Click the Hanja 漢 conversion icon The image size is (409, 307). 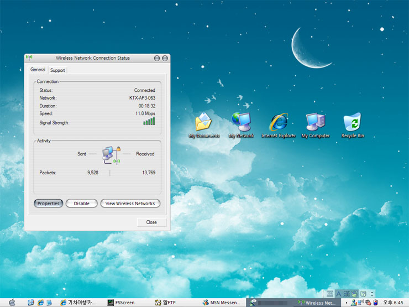tap(347, 294)
